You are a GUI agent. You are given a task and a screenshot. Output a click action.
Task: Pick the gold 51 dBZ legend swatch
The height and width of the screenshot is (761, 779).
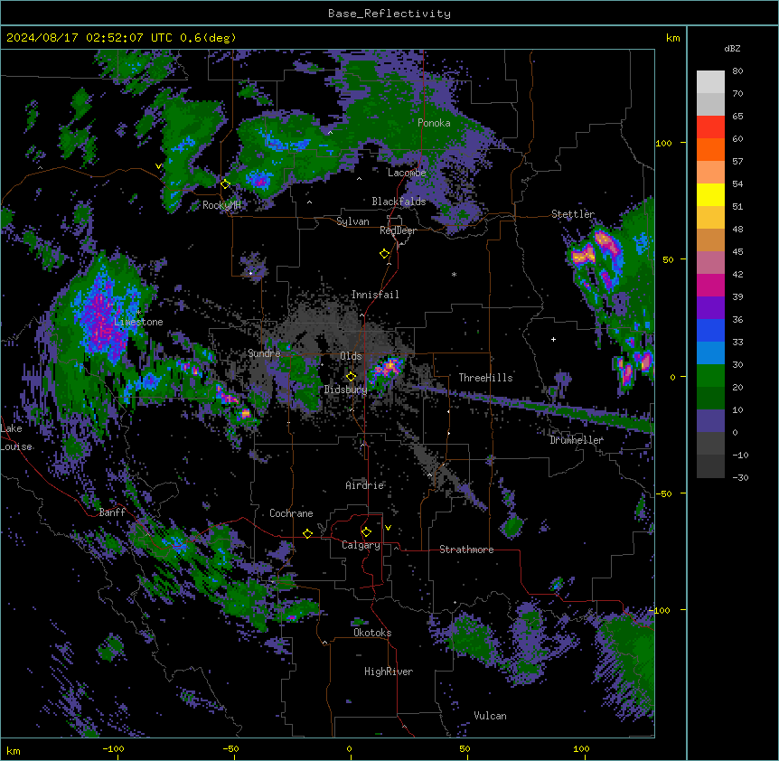pos(710,217)
